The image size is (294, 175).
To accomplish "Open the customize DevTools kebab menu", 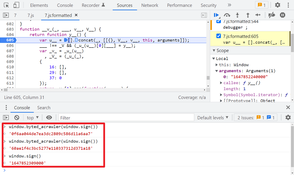I will pyautogui.click(x=288, y=5).
